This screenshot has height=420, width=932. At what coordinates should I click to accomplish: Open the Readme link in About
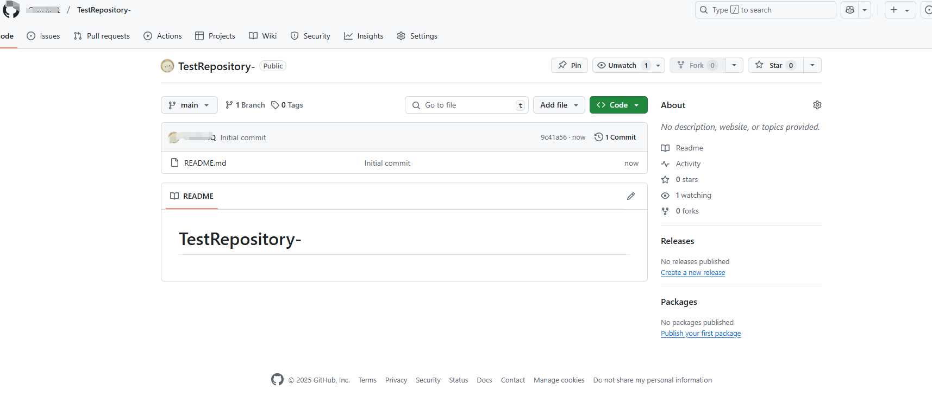point(682,148)
